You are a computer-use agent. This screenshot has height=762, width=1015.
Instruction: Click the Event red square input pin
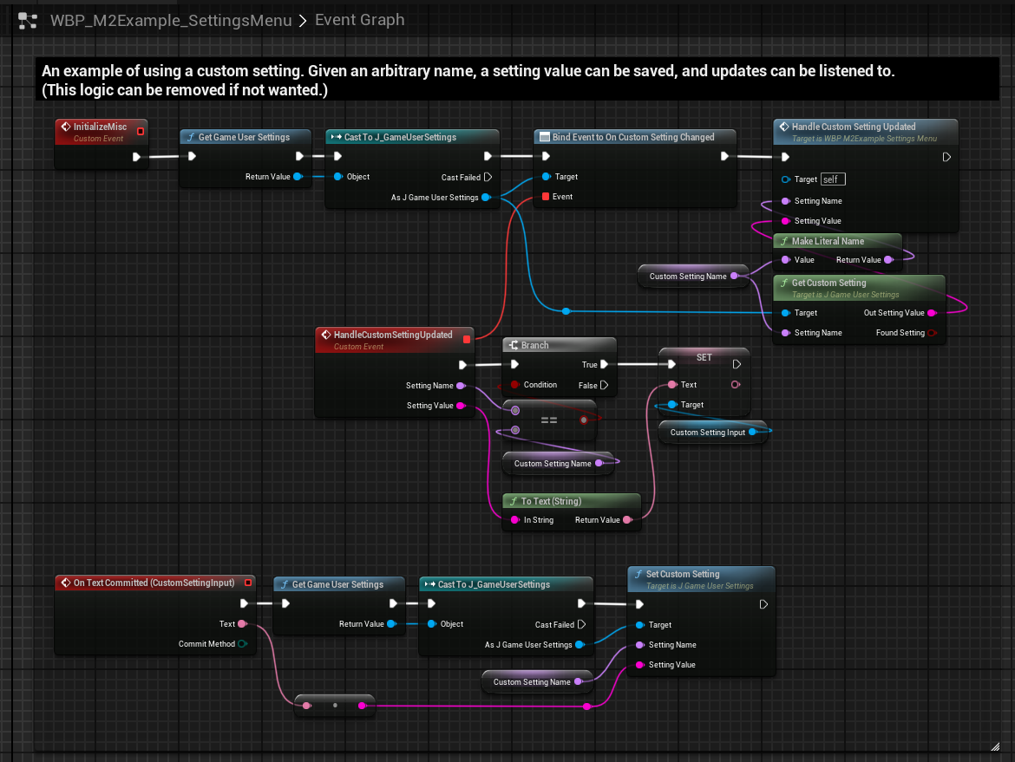(545, 197)
